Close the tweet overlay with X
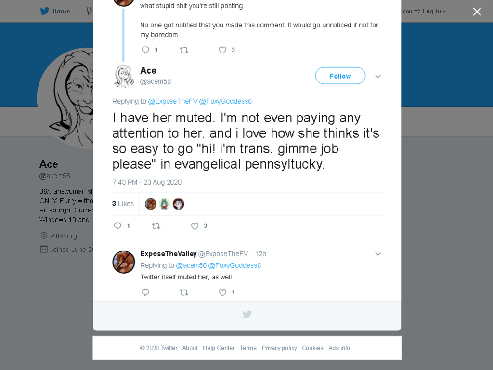The height and width of the screenshot is (370, 493). tap(477, 12)
